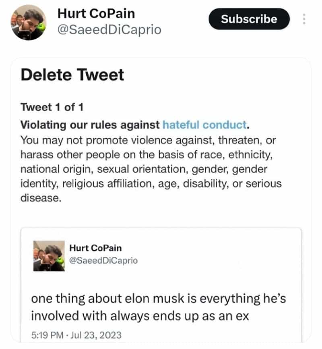Open the hateful conduct policy link

[x=203, y=125]
